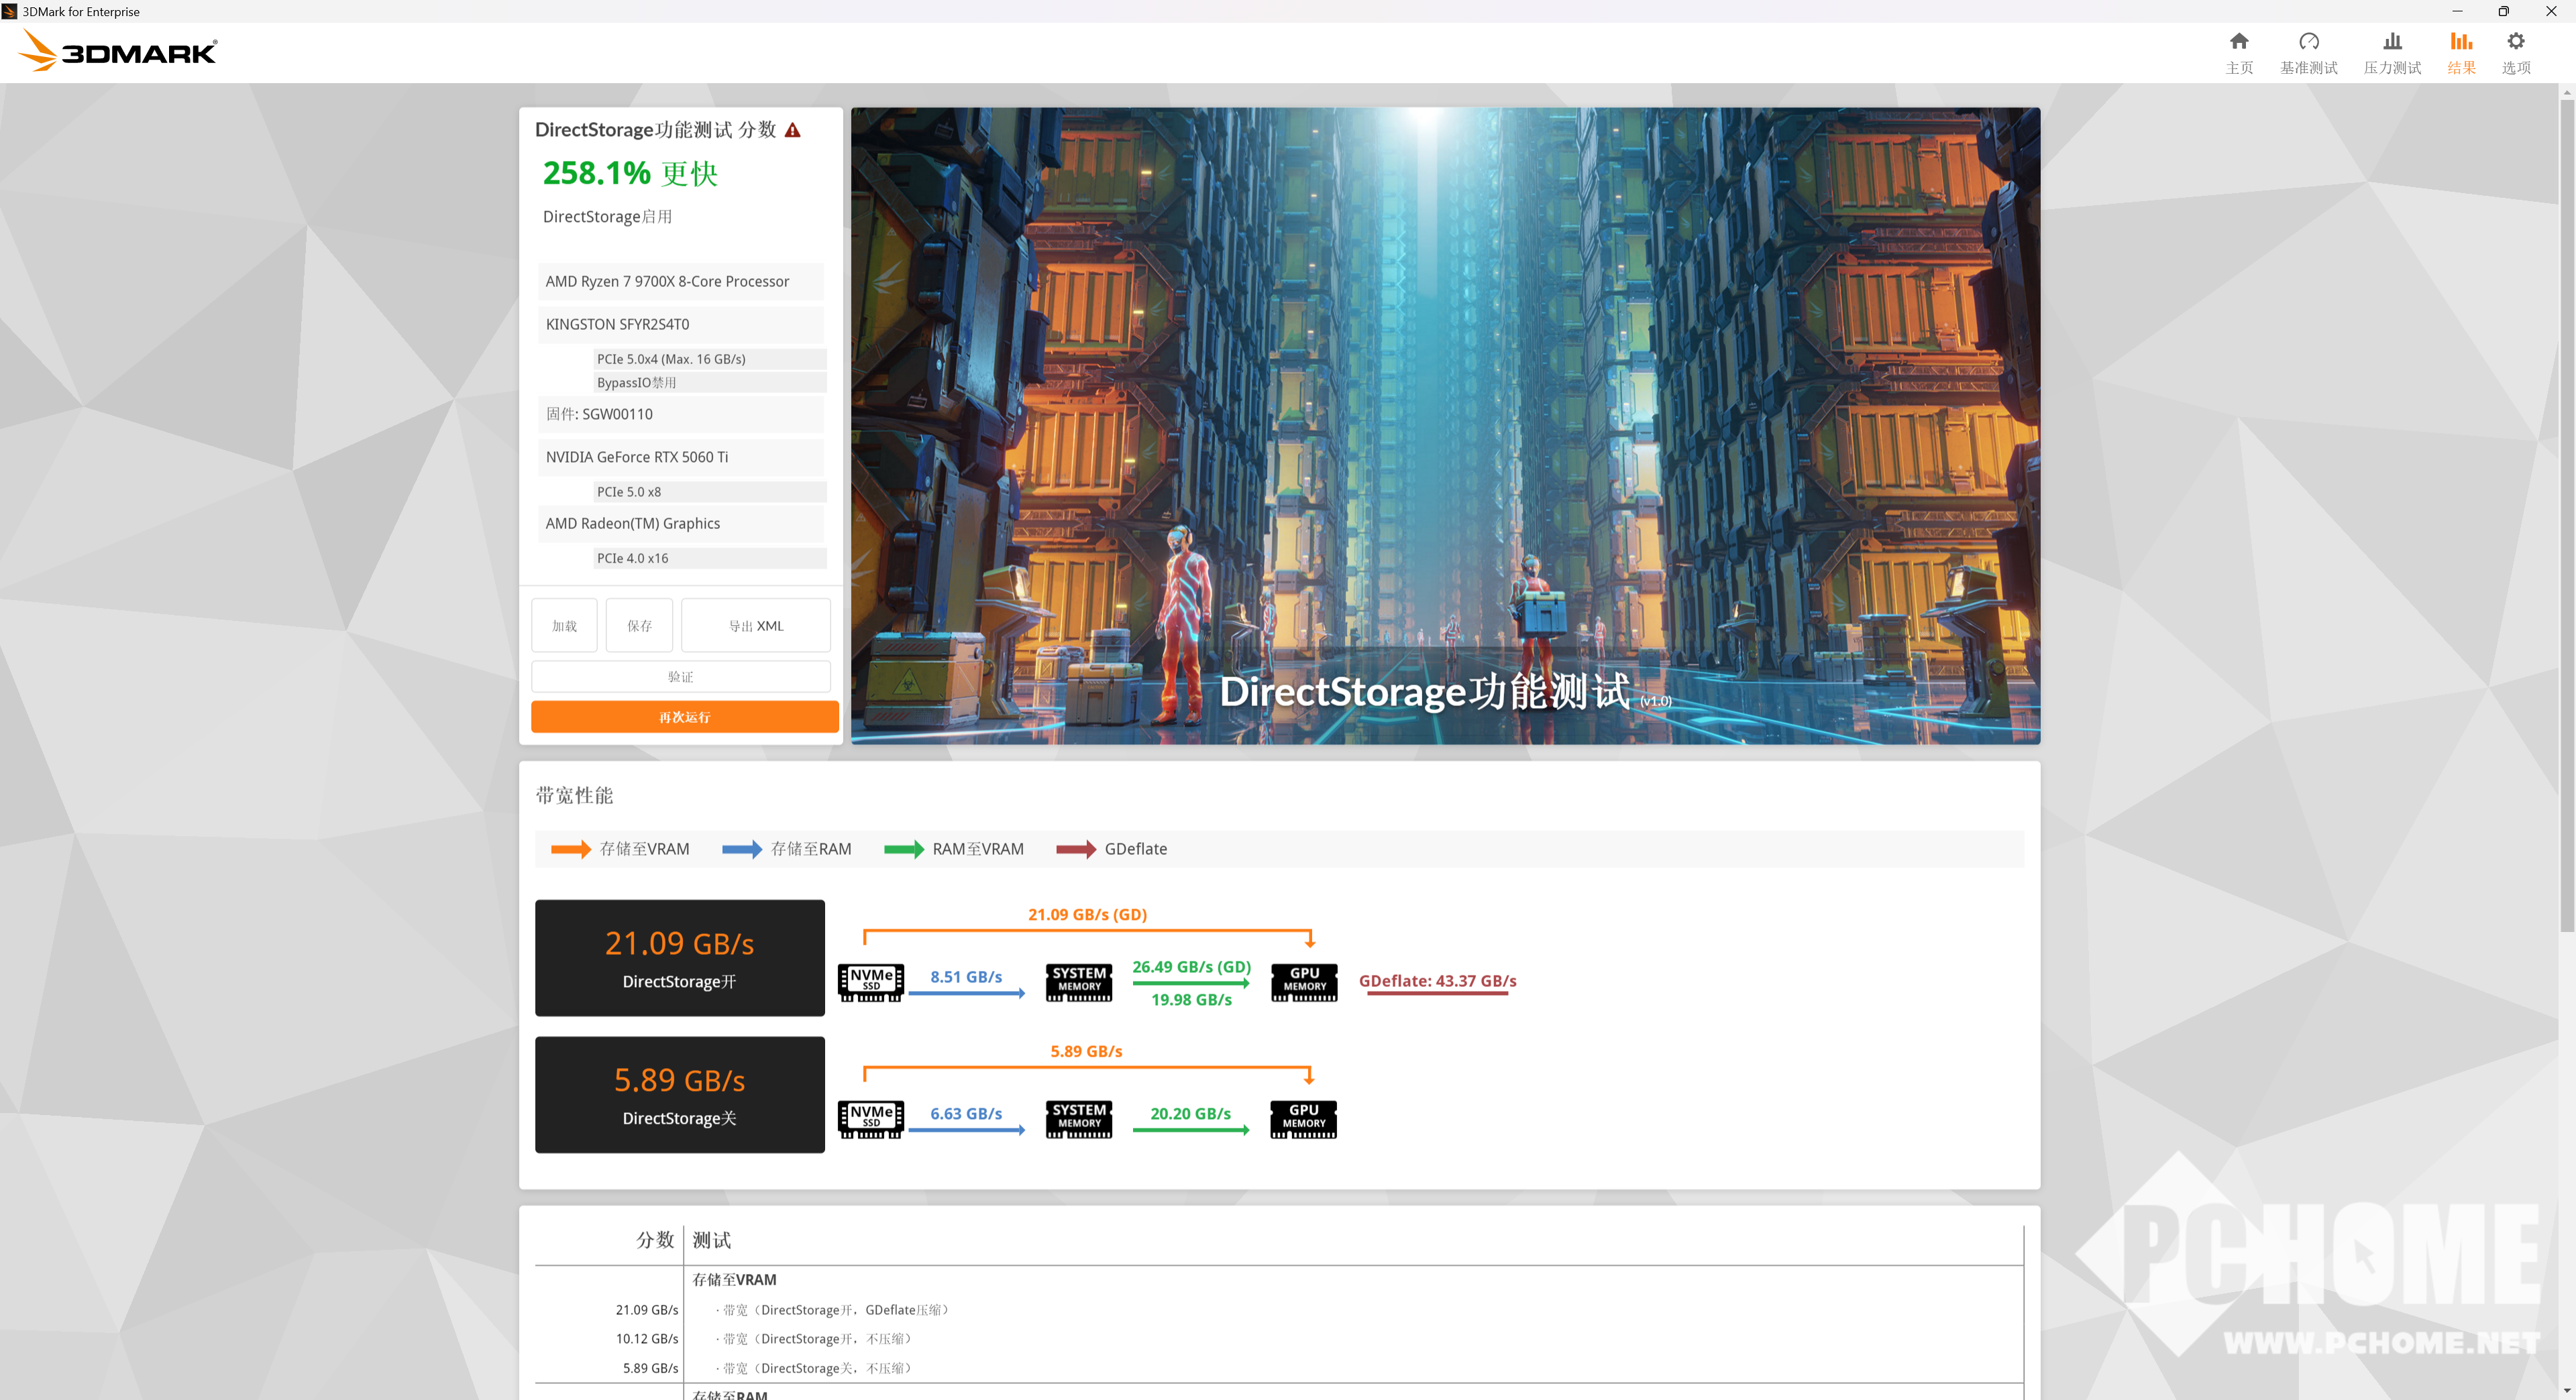Open the 基准测试 benchmarks tab
This screenshot has height=1400, width=2576.
(2308, 53)
